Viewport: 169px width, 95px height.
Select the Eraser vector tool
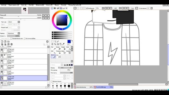58,48
